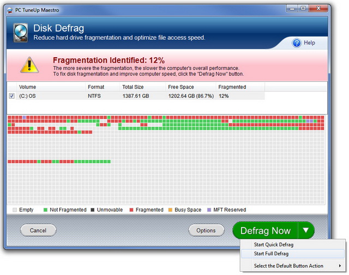Image resolution: width=349 pixels, height=275 pixels.
Task: Sort by the Total Size column header
Action: (142, 87)
